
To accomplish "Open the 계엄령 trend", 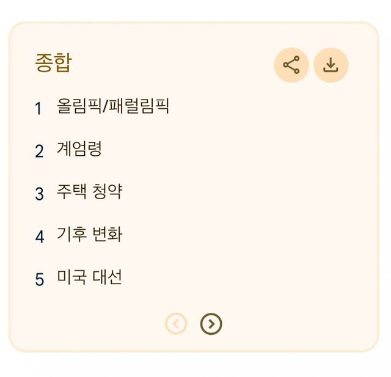I will click(79, 149).
